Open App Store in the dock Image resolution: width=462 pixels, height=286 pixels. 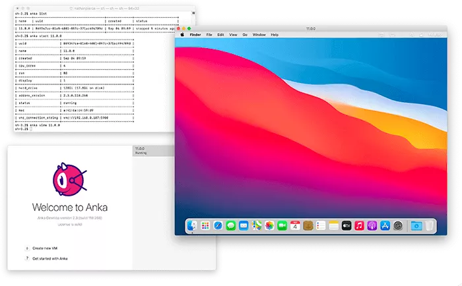(x=385, y=226)
